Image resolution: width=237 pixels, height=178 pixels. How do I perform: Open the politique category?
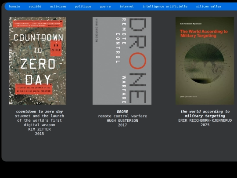[83, 6]
